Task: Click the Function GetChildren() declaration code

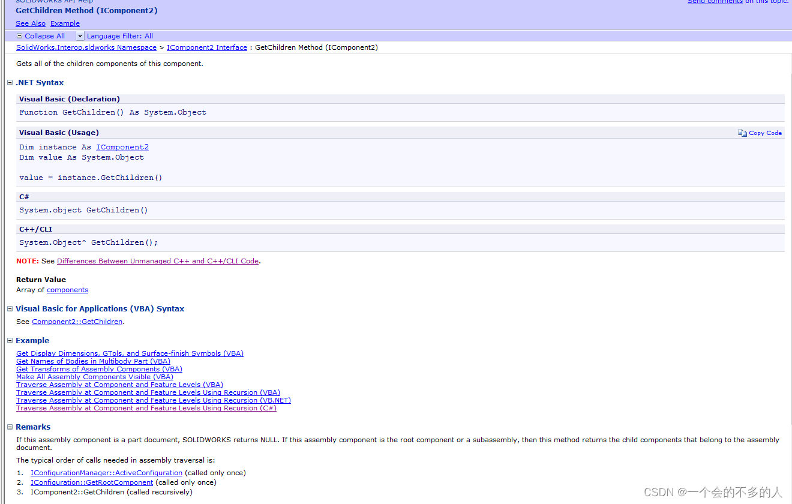Action: coord(113,112)
